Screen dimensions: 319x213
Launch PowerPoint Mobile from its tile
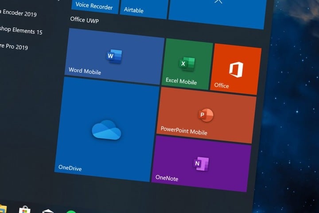tap(205, 115)
